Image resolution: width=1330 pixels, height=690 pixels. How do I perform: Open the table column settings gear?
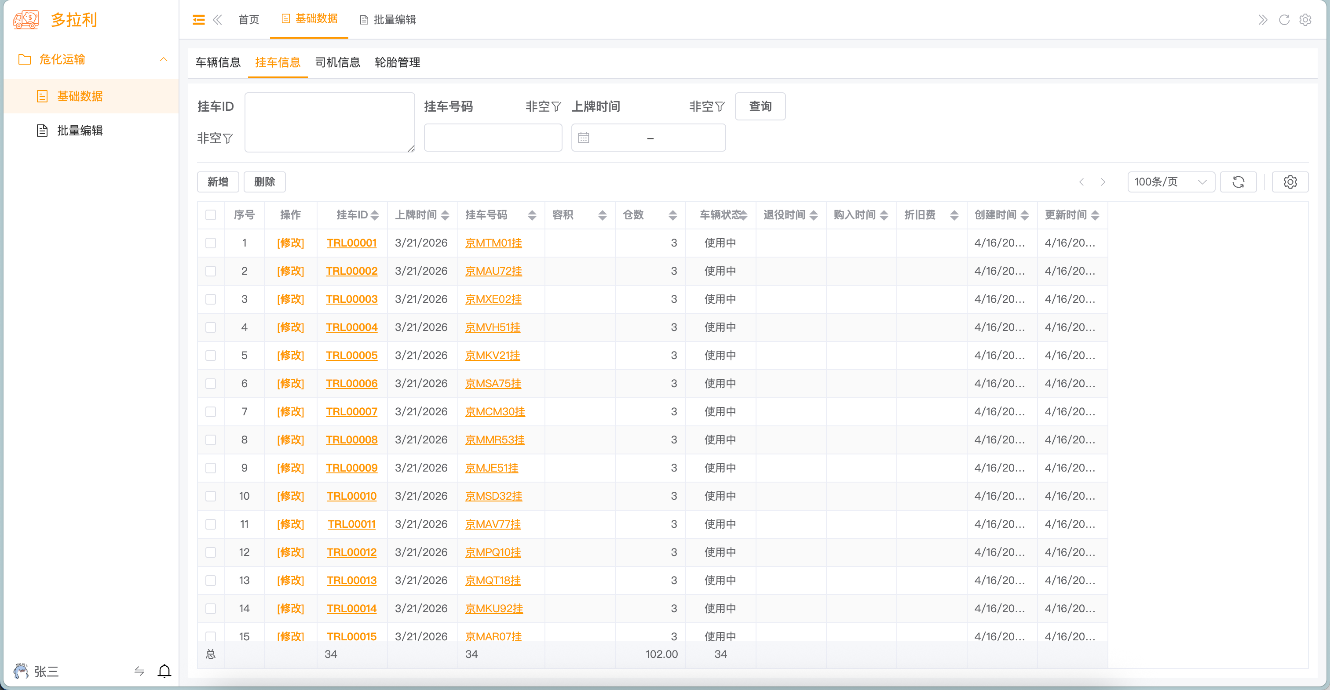[x=1290, y=182]
